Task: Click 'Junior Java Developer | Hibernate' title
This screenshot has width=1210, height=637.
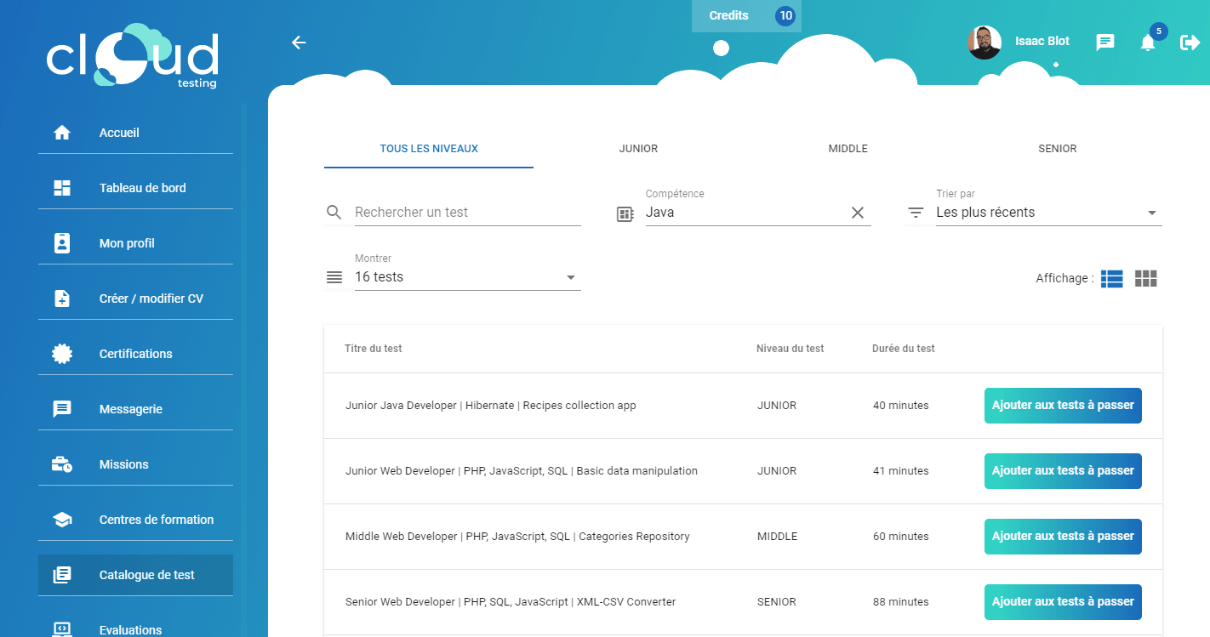Action: click(x=491, y=406)
